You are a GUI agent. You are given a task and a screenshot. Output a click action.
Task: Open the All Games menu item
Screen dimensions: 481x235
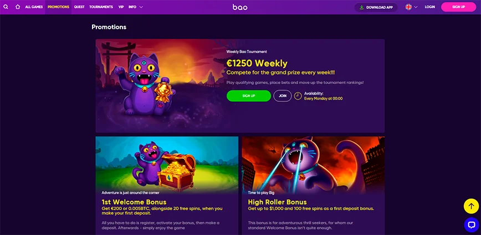(34, 7)
